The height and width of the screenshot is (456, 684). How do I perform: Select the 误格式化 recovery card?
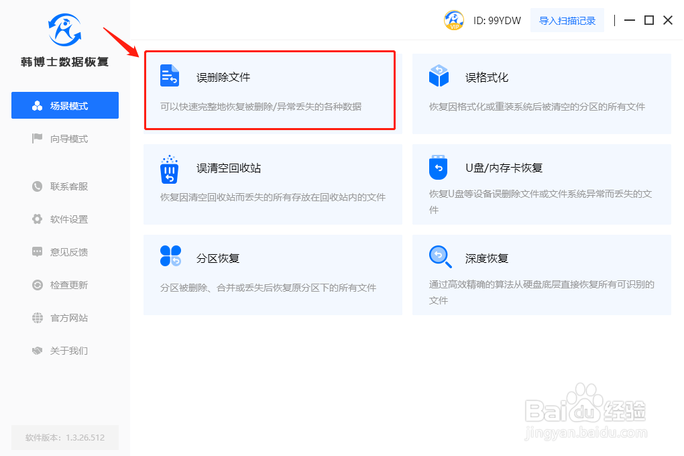(542, 94)
